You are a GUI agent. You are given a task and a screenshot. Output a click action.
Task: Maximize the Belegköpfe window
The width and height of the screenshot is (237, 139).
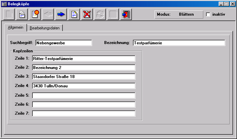[x=227, y=4]
